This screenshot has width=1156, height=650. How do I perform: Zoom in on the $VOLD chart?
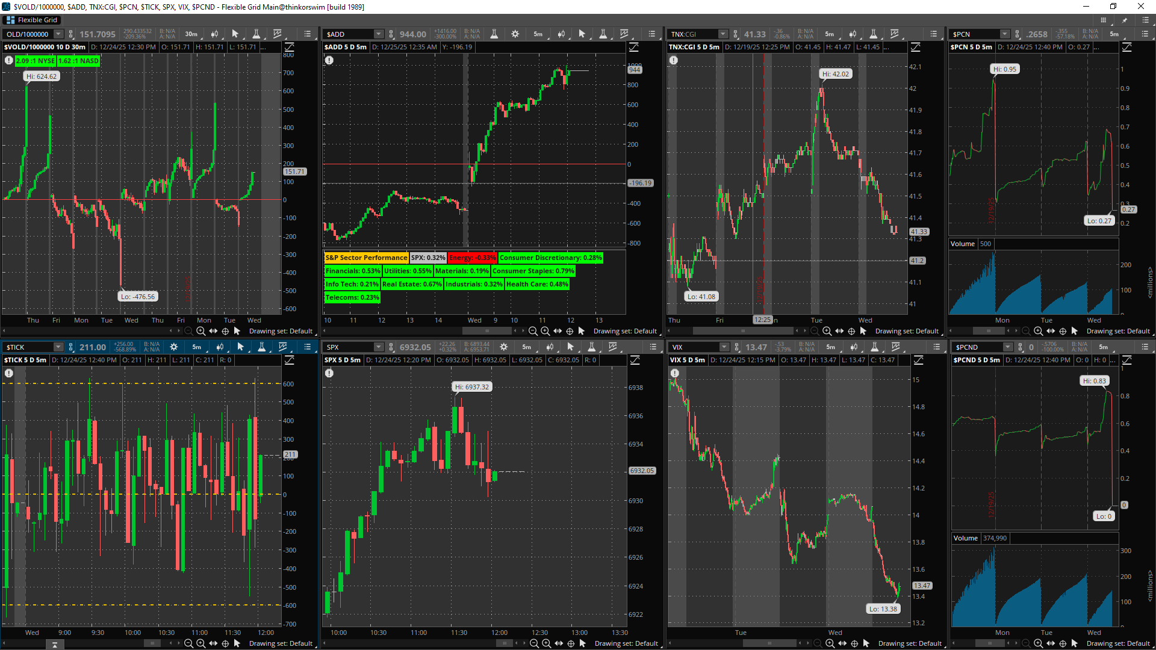tap(200, 331)
